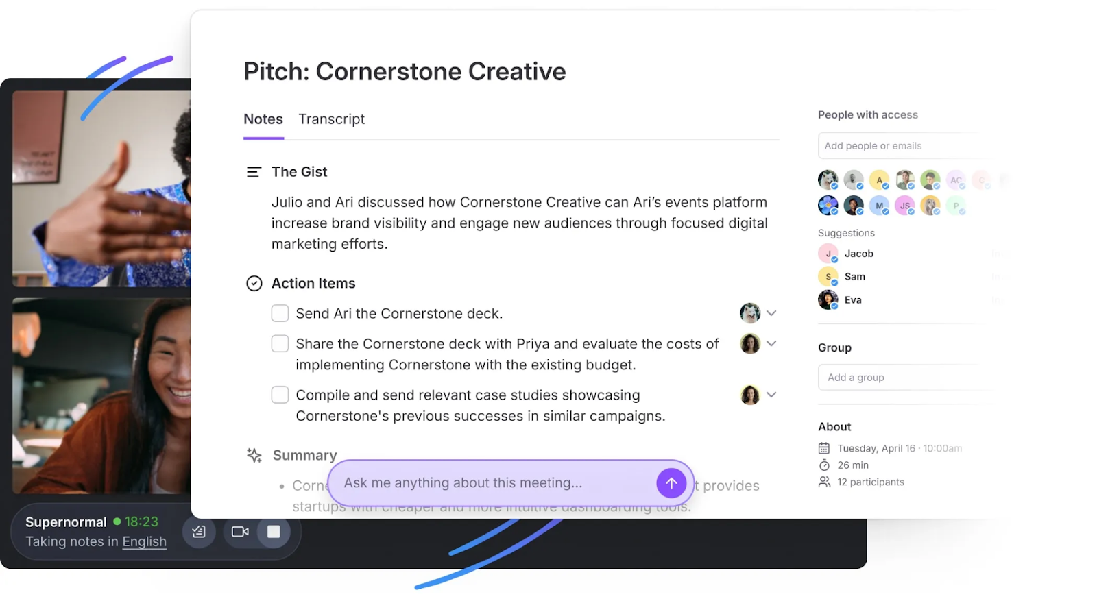Image resolution: width=1097 pixels, height=601 pixels.
Task: Submit question with the purple arrow button
Action: click(x=671, y=483)
